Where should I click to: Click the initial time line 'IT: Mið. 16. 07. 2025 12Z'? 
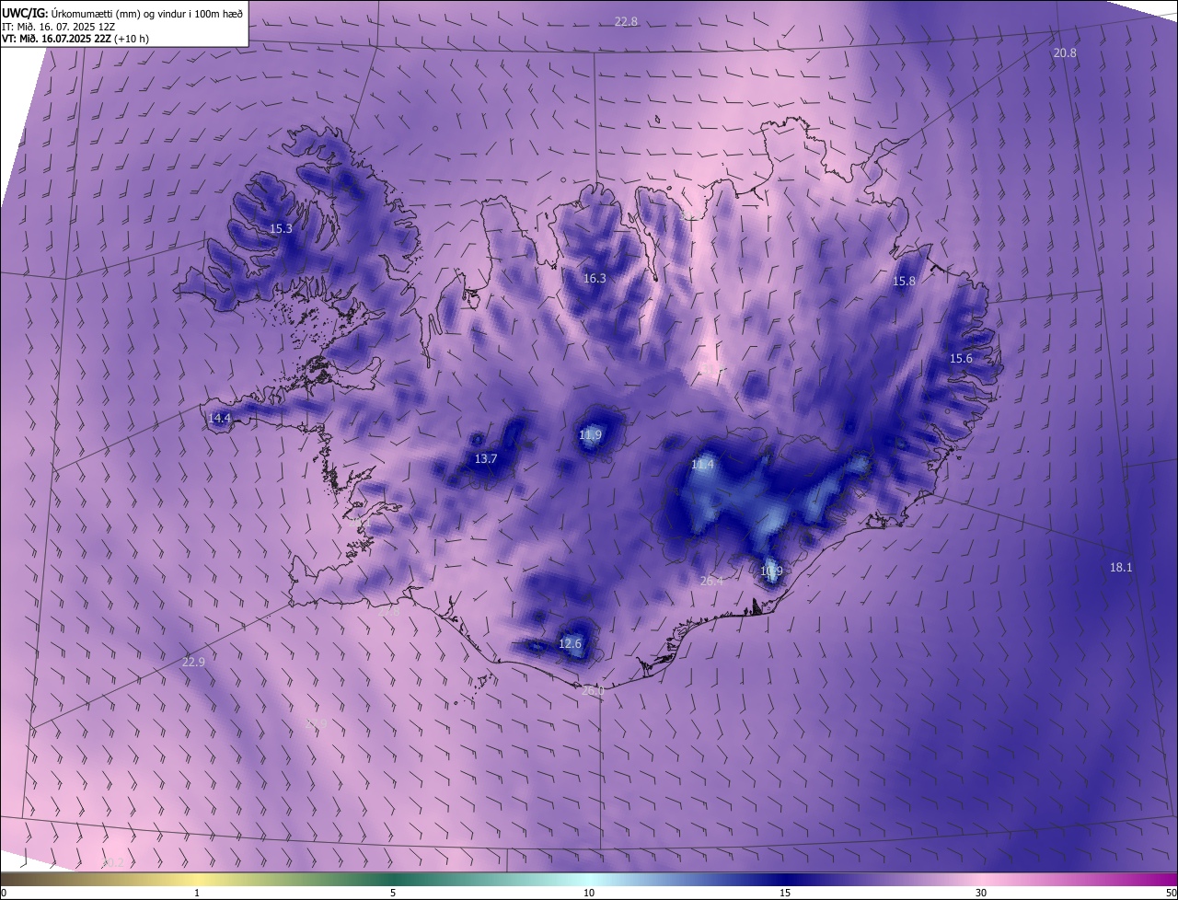pyautogui.click(x=58, y=26)
